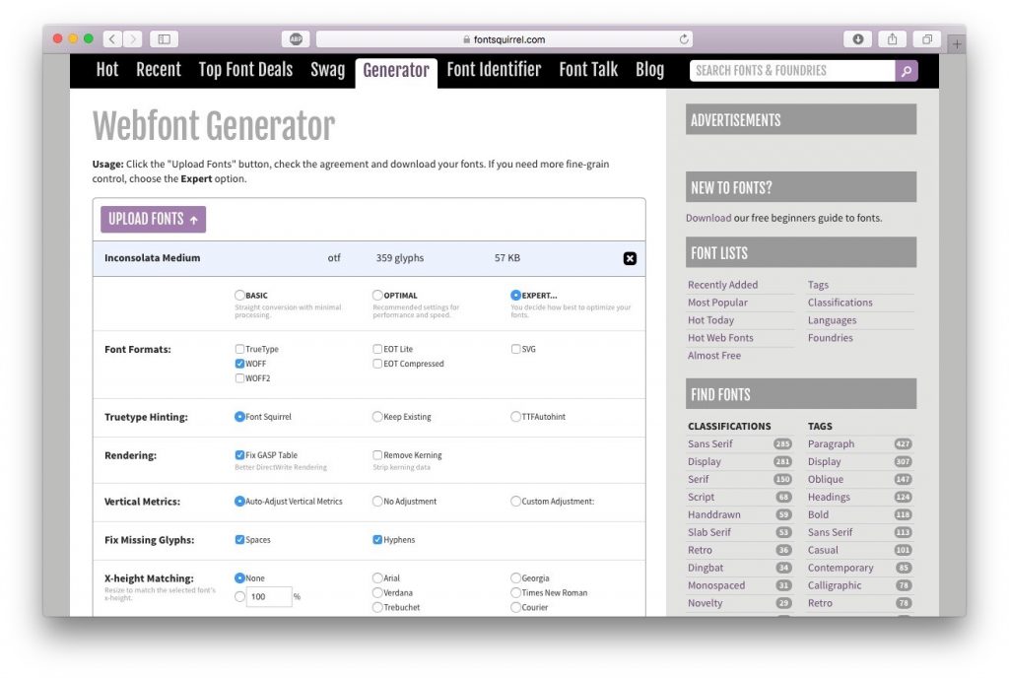Select the Expert conversion option
This screenshot has width=1009, height=678.
click(515, 296)
